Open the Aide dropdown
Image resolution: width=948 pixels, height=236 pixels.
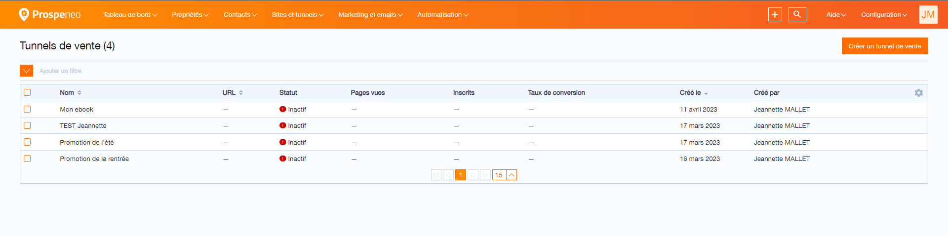(836, 15)
